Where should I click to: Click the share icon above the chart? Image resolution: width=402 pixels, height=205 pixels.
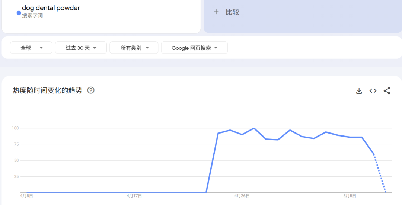pyautogui.click(x=387, y=91)
